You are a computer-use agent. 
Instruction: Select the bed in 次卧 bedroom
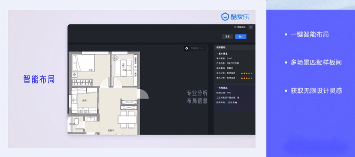[x=83, y=63]
